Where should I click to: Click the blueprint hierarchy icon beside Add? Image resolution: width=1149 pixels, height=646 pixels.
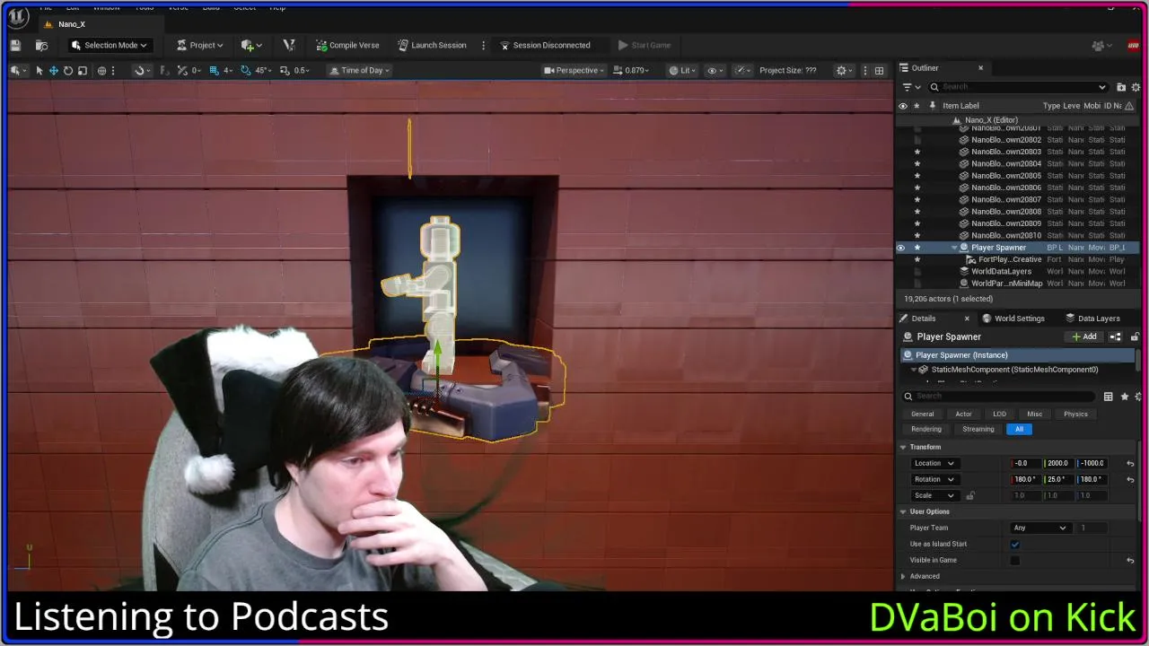(1115, 336)
